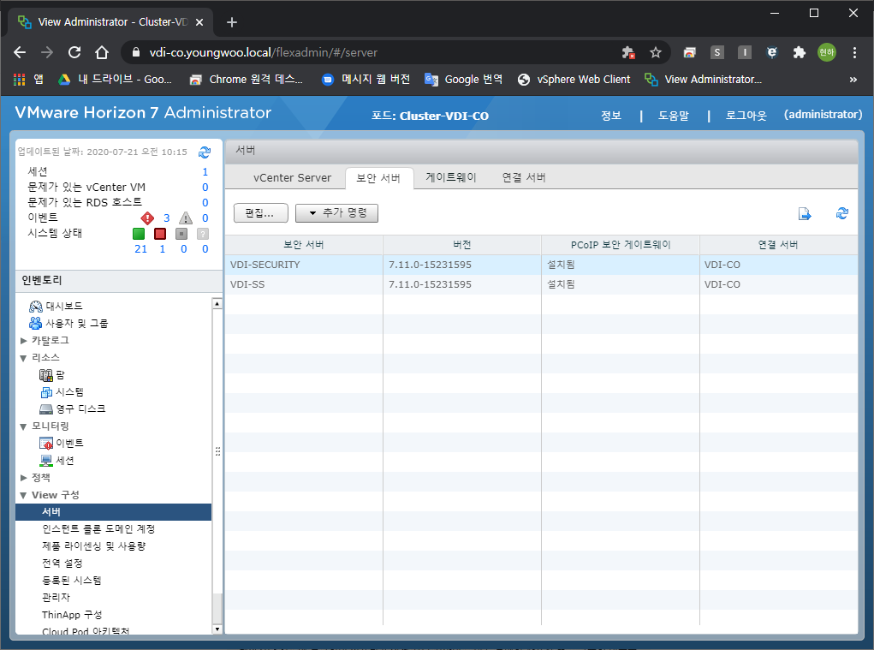Export the security server table
The image size is (874, 650).
(805, 213)
